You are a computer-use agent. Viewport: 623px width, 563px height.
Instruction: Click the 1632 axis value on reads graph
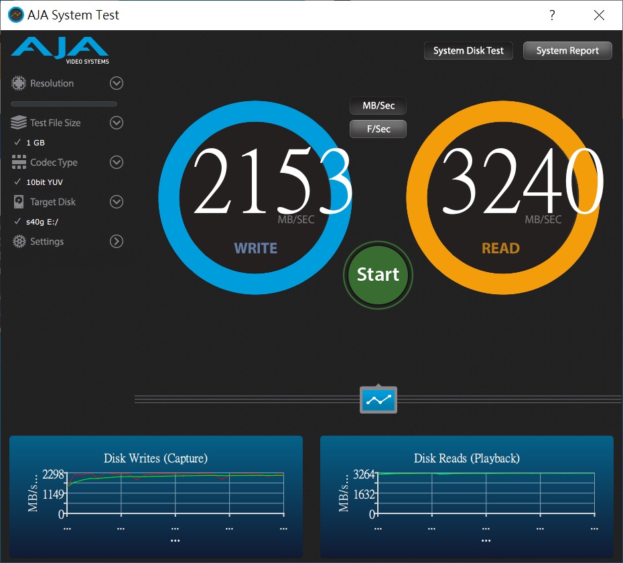pyautogui.click(x=364, y=494)
